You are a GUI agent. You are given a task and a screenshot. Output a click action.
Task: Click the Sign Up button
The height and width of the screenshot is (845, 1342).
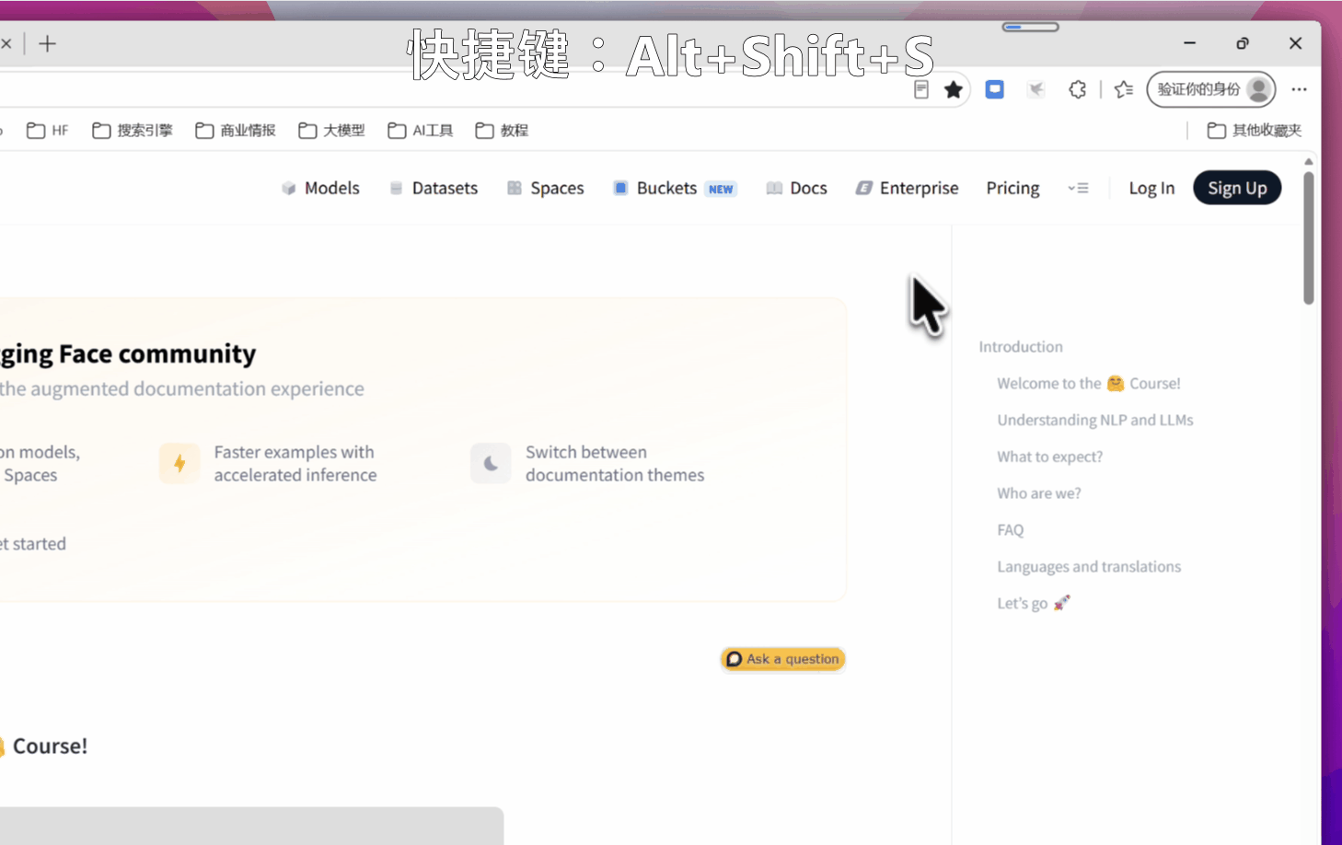point(1237,188)
